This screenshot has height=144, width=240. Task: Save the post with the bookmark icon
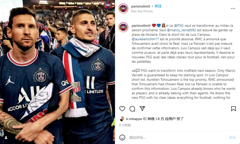coord(233,109)
